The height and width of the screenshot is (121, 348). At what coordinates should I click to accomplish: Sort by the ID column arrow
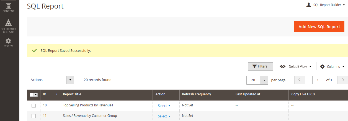[57, 94]
